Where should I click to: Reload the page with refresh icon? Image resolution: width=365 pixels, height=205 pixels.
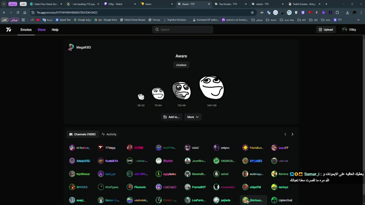click(x=18, y=13)
